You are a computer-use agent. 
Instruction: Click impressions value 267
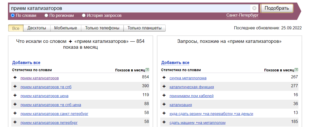tap(294, 77)
